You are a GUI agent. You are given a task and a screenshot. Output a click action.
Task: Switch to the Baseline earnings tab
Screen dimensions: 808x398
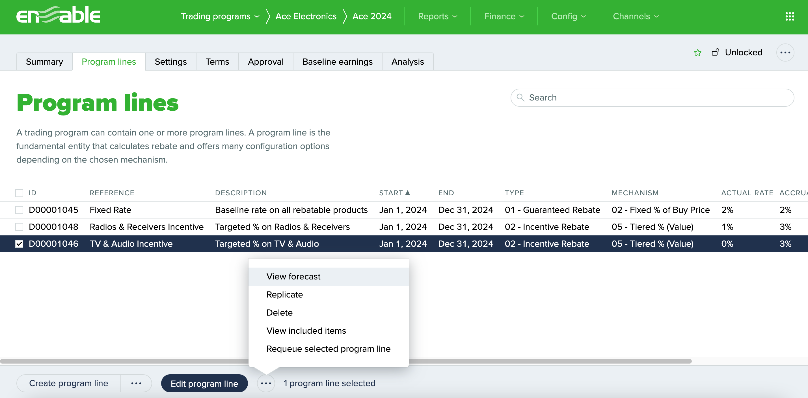pos(337,62)
